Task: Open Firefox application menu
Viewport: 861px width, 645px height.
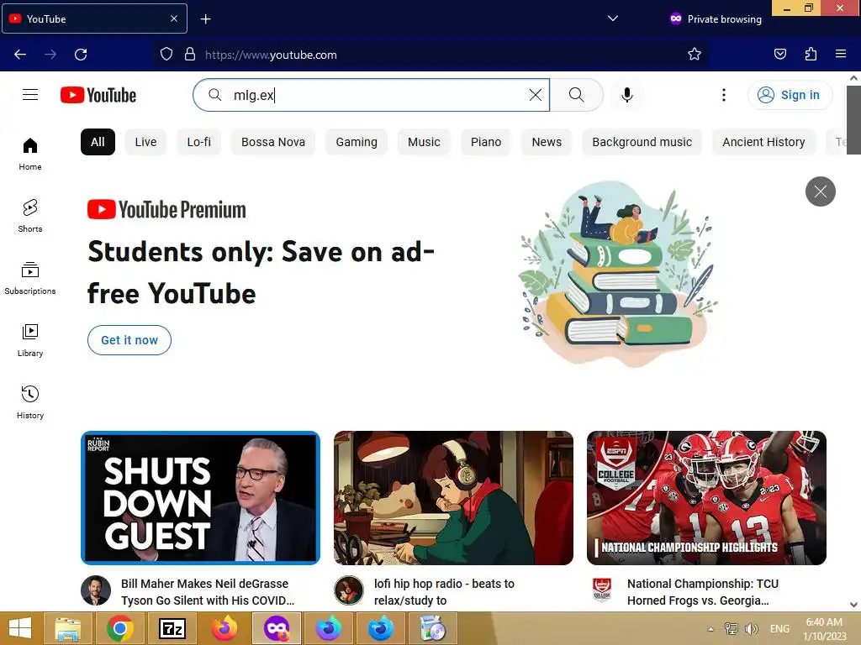Action: click(x=841, y=55)
